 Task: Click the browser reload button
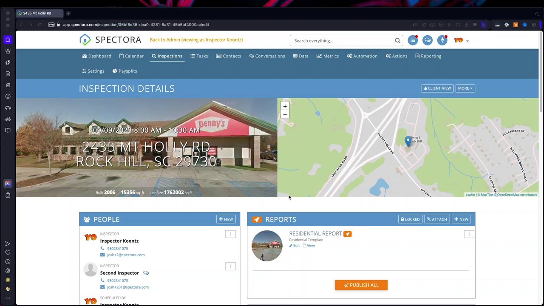[40, 25]
